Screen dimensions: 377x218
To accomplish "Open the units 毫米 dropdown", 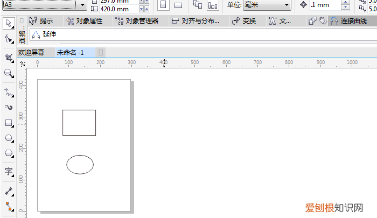I will (x=287, y=5).
